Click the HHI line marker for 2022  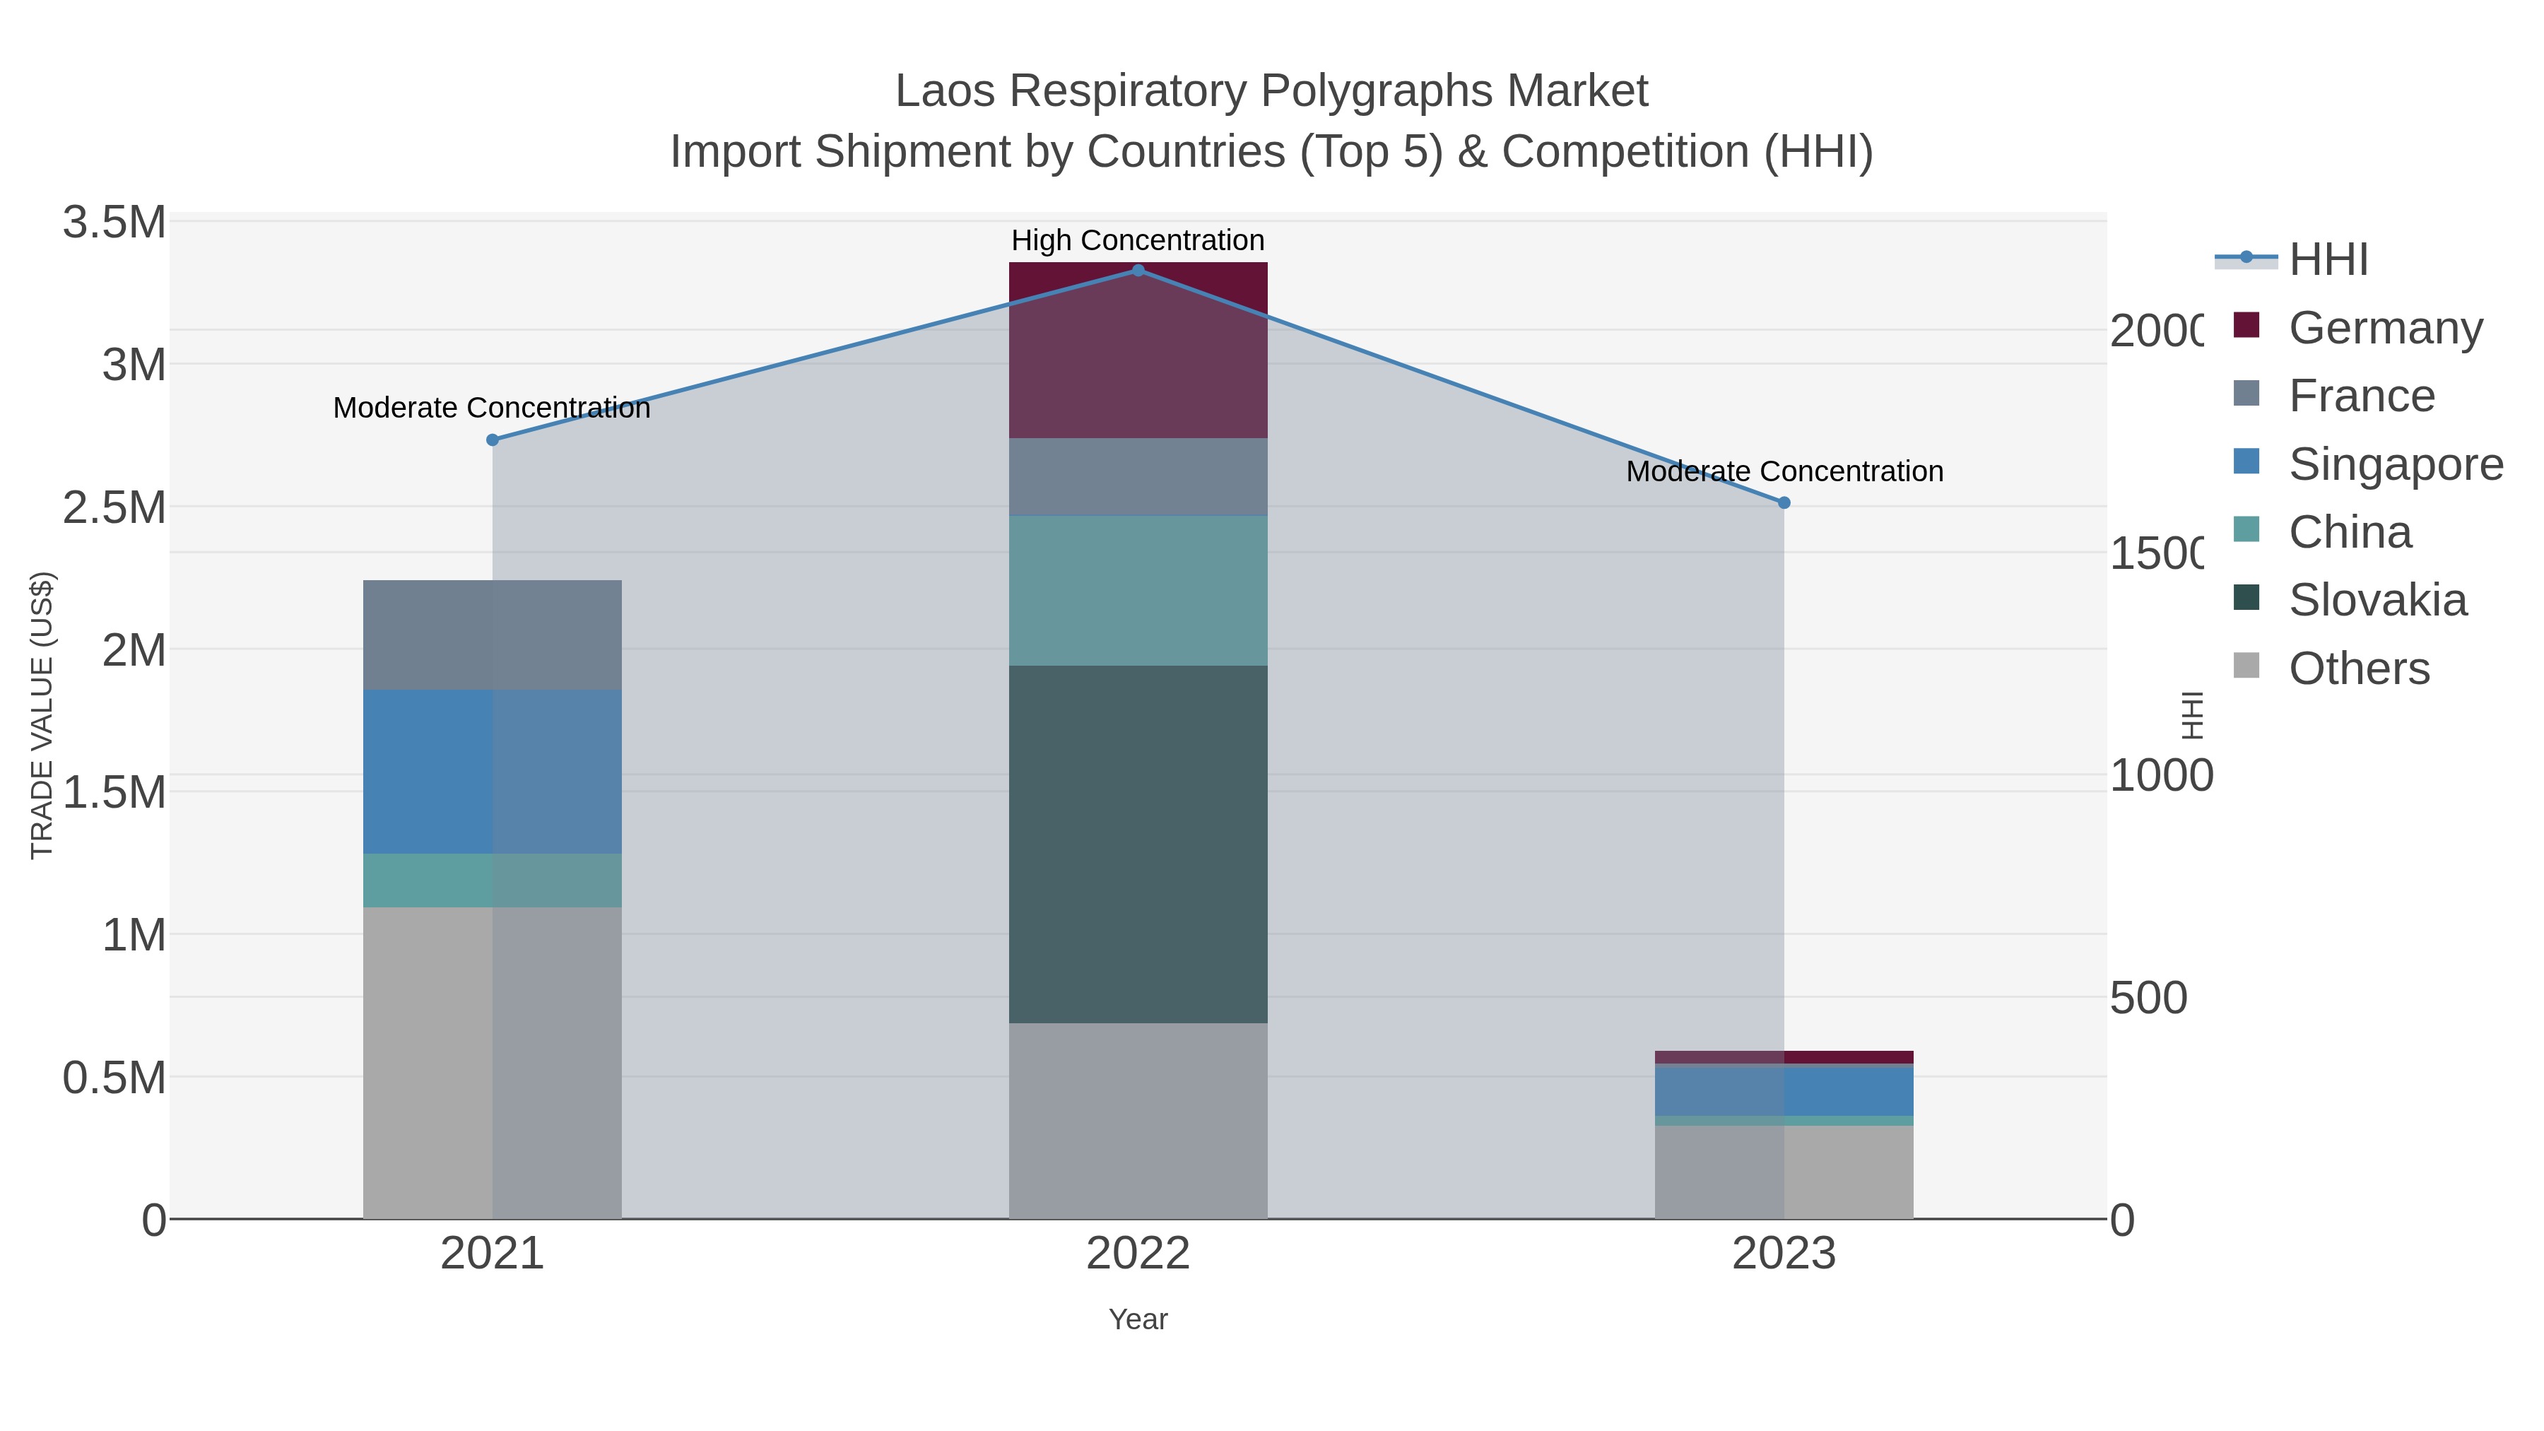[x=1138, y=271]
